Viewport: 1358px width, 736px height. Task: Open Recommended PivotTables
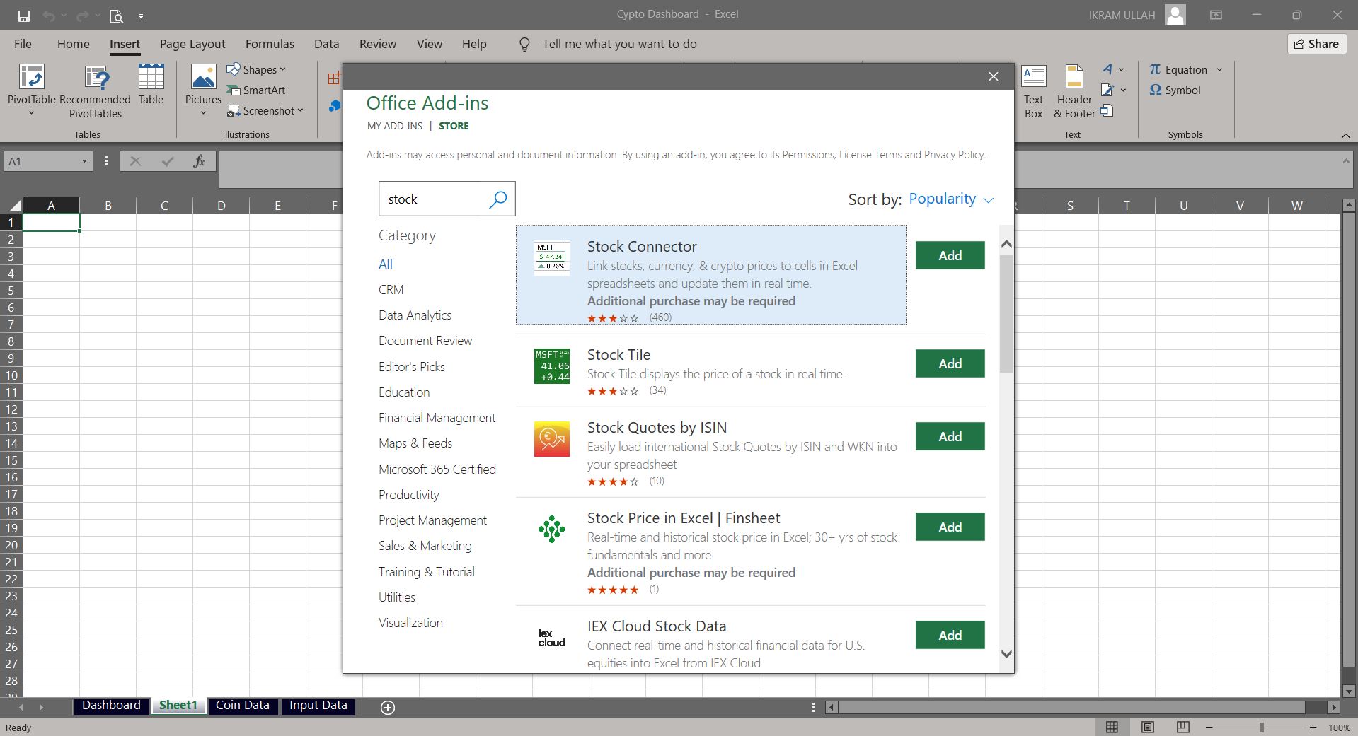pos(96,92)
